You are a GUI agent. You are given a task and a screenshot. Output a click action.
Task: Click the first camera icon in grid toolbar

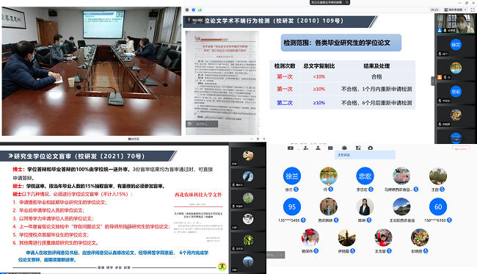(x=291, y=148)
